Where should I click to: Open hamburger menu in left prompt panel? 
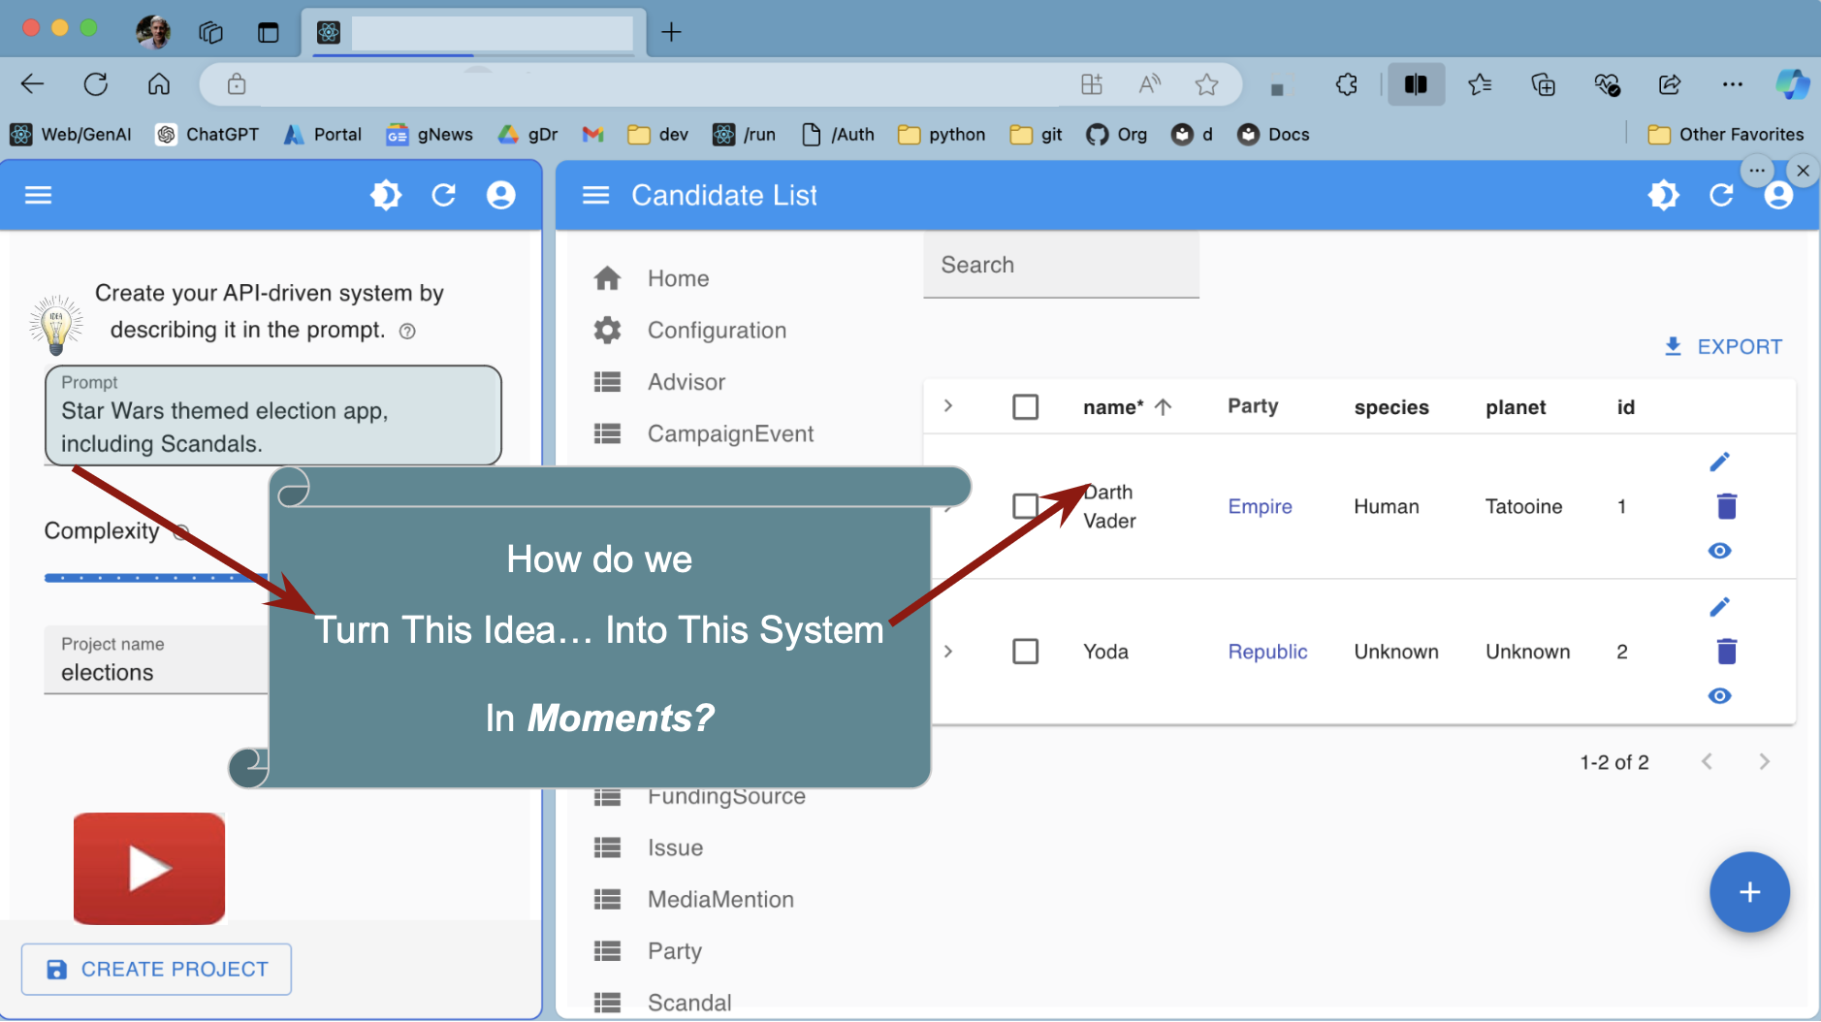tap(38, 195)
